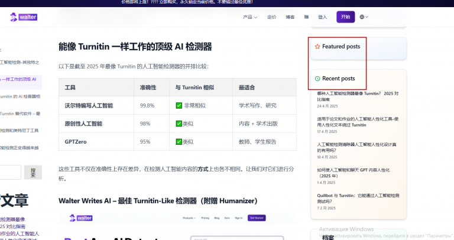Open post 哪种人工智能检测器最像 Turnitin
This screenshot has width=454, height=240.
358,96
